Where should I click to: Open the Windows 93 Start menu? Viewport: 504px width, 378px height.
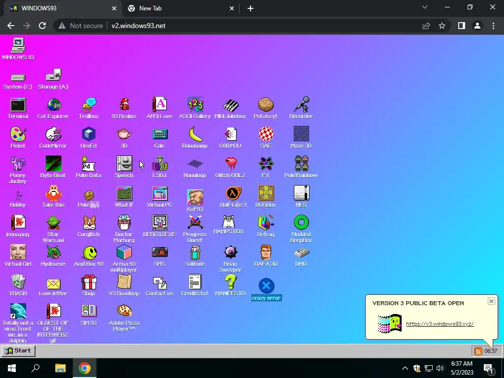pos(18,350)
